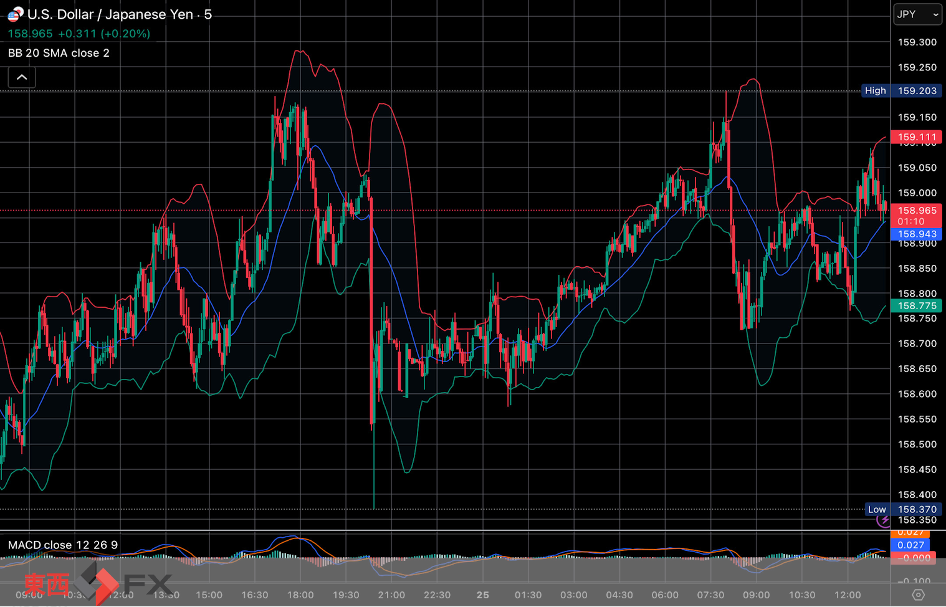
Task: Click the red 159.111 upper band label
Action: [x=916, y=137]
